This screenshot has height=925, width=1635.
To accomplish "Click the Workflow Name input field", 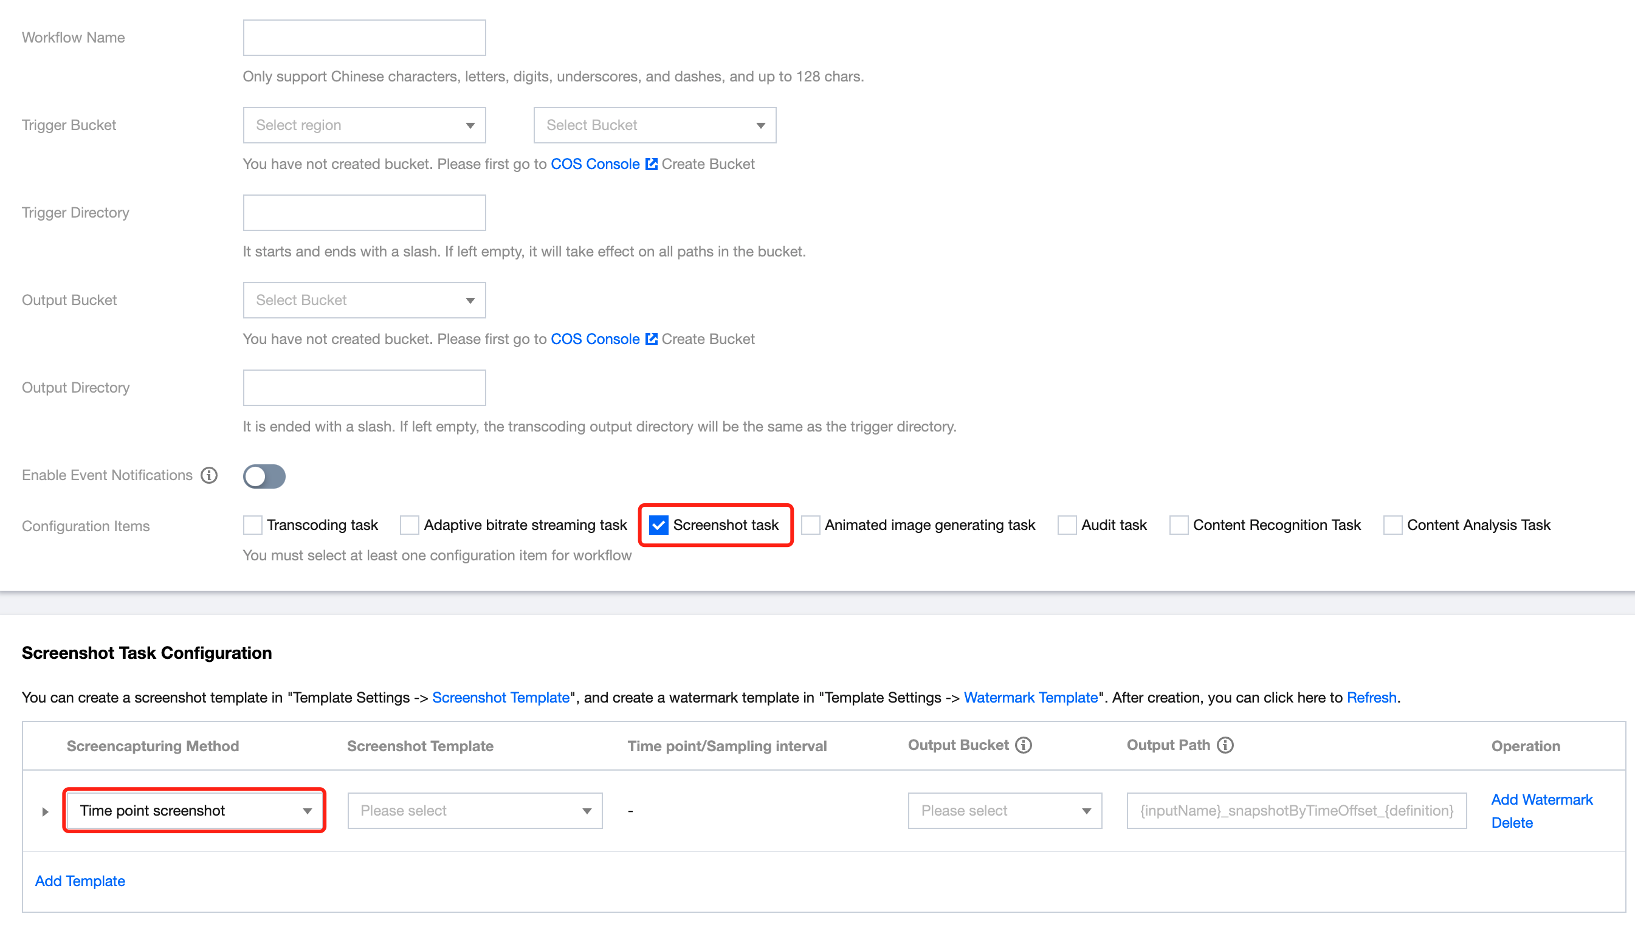I will [364, 38].
